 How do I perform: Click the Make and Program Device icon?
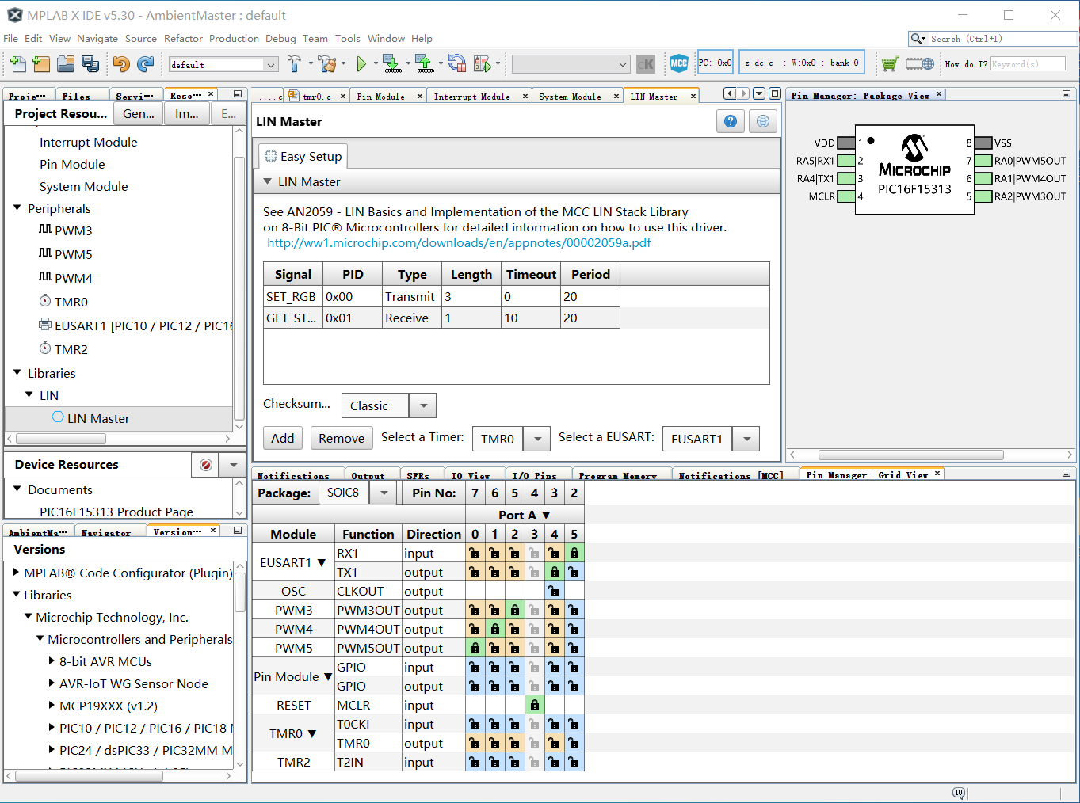[x=391, y=64]
